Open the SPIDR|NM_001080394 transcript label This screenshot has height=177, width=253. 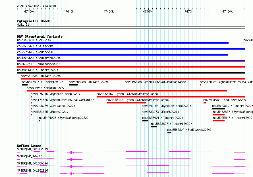(x=32, y=163)
